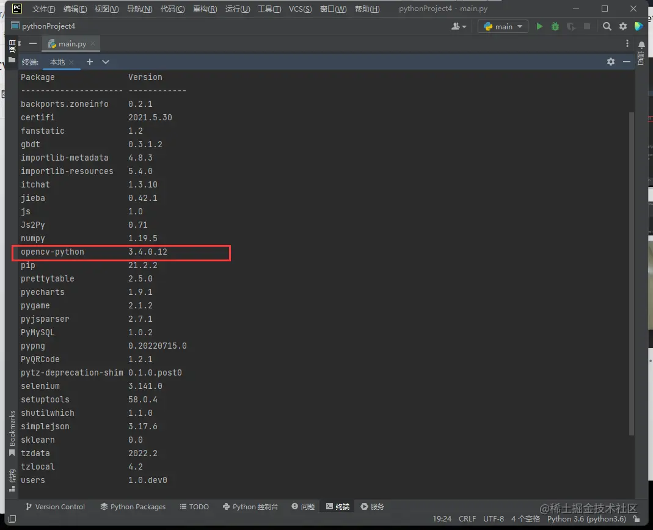Click the PyMySQL package row
The width and height of the screenshot is (653, 530).
coord(87,333)
